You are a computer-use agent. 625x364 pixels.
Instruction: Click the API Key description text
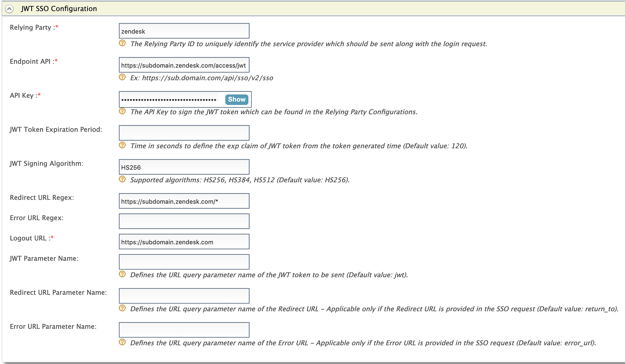(x=274, y=112)
